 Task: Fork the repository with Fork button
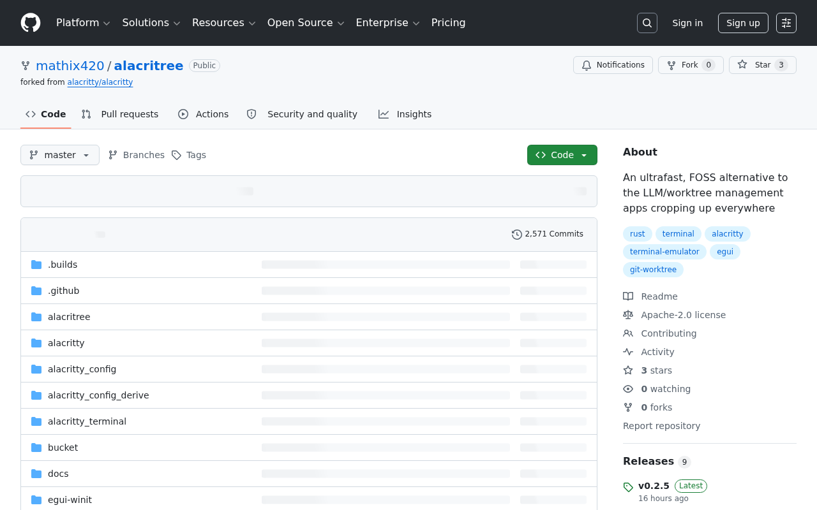pos(691,65)
